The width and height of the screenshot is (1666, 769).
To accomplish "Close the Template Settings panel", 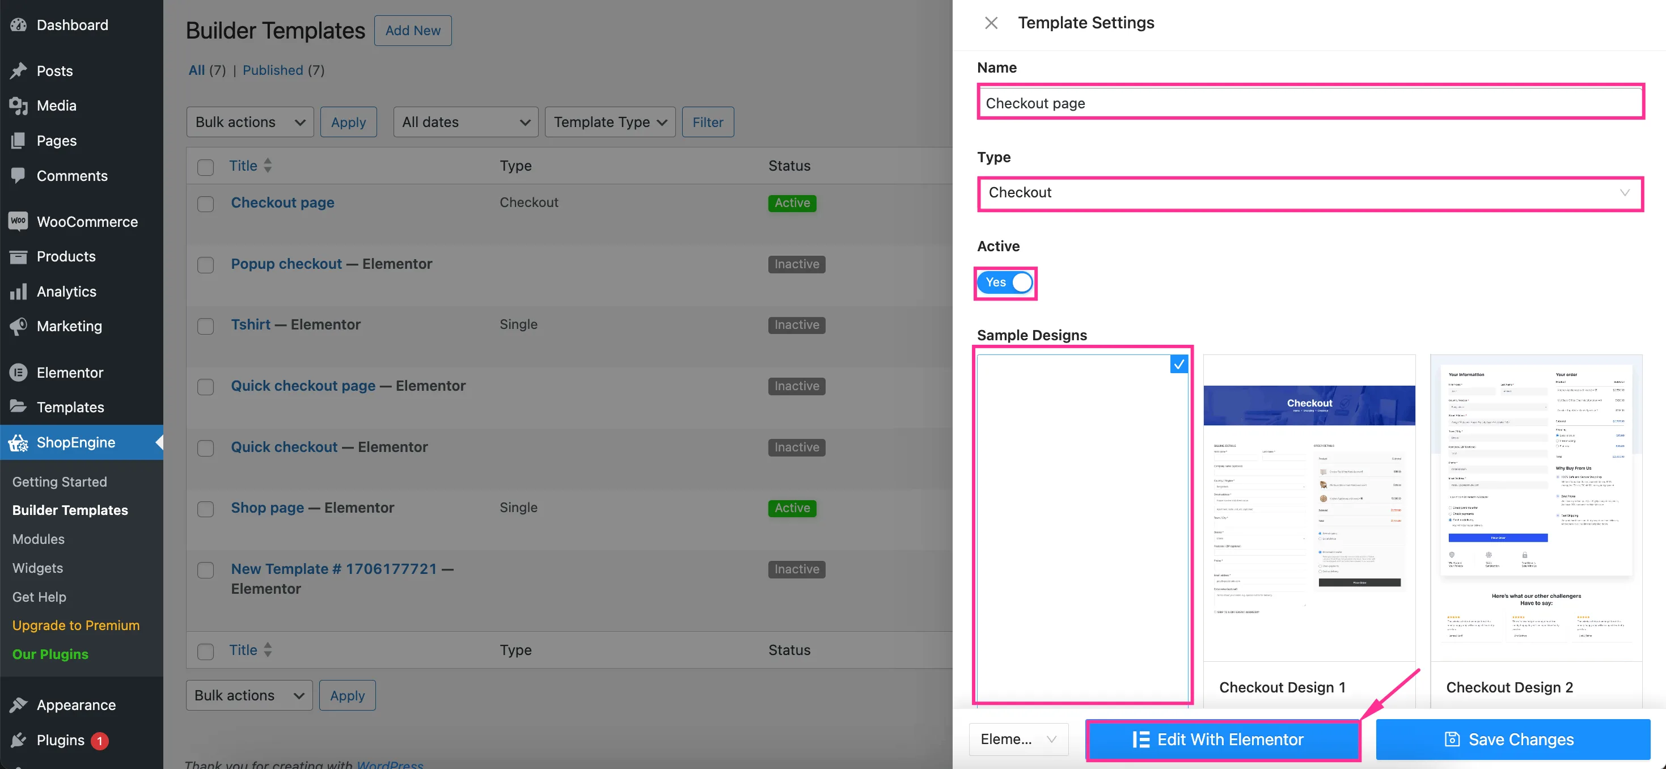I will 991,23.
